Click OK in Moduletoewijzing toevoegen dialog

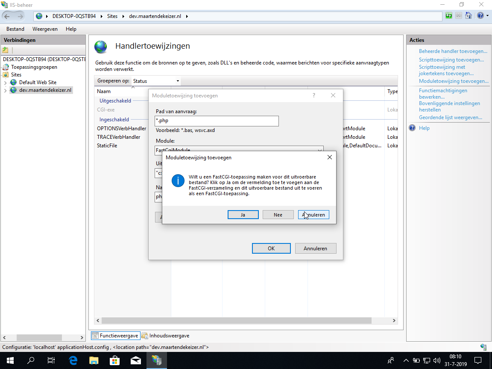pos(271,248)
